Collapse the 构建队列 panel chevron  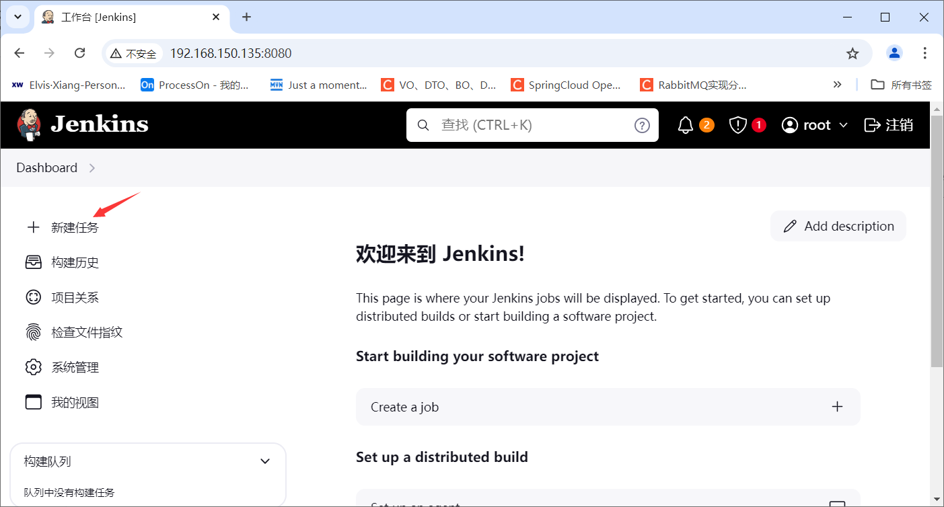click(265, 461)
